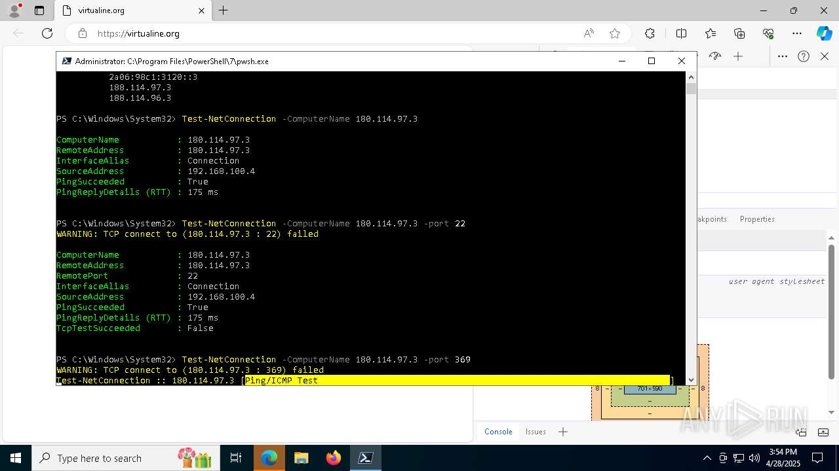Minimize the PowerShell window
The height and width of the screenshot is (471, 839).
tap(621, 61)
